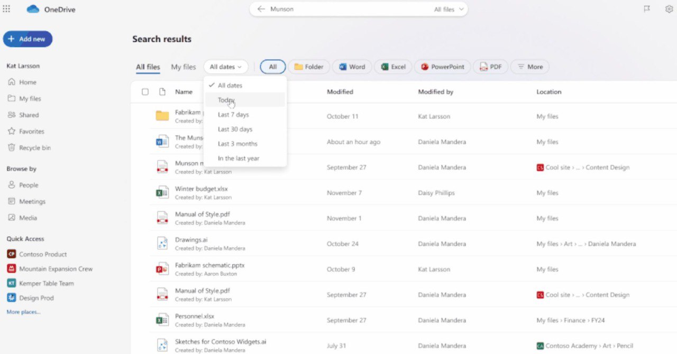Filter results by Word
This screenshot has width=677, height=354.
[352, 67]
